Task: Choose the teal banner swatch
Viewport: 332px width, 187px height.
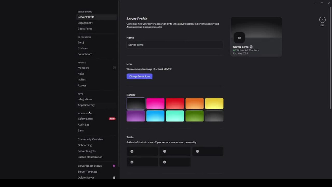Action: pos(175,116)
